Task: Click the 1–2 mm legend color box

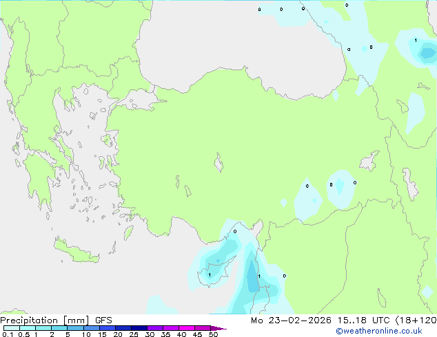Action: click(x=43, y=328)
